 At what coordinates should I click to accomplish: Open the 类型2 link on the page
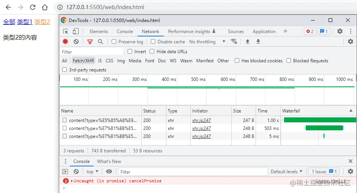(x=42, y=22)
